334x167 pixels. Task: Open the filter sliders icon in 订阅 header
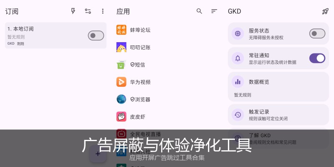point(88,11)
